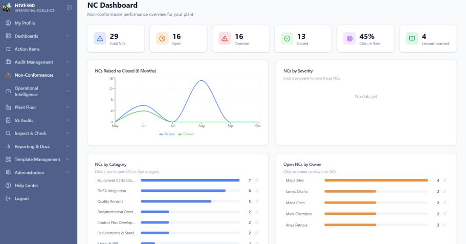
Task: Toggle the Raised series in chart legend
Action: click(x=167, y=134)
